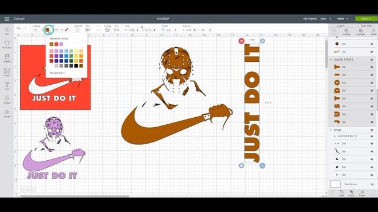Switch to the Layers tab
Viewport: 378px width, 212px height.
(341, 25)
